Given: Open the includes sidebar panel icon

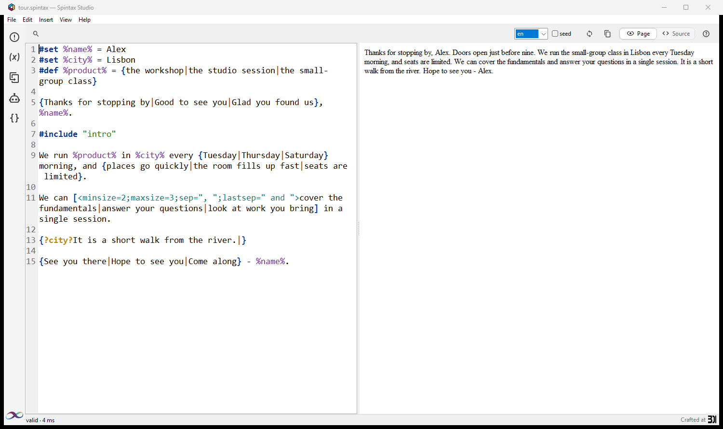Looking at the screenshot, I should [14, 78].
